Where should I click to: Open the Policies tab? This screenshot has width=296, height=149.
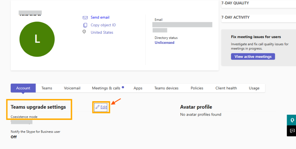[197, 88]
